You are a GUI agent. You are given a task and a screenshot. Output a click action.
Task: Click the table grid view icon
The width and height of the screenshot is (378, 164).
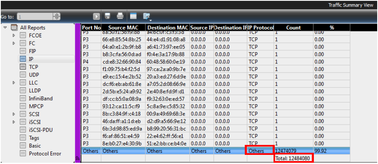(x=133, y=16)
